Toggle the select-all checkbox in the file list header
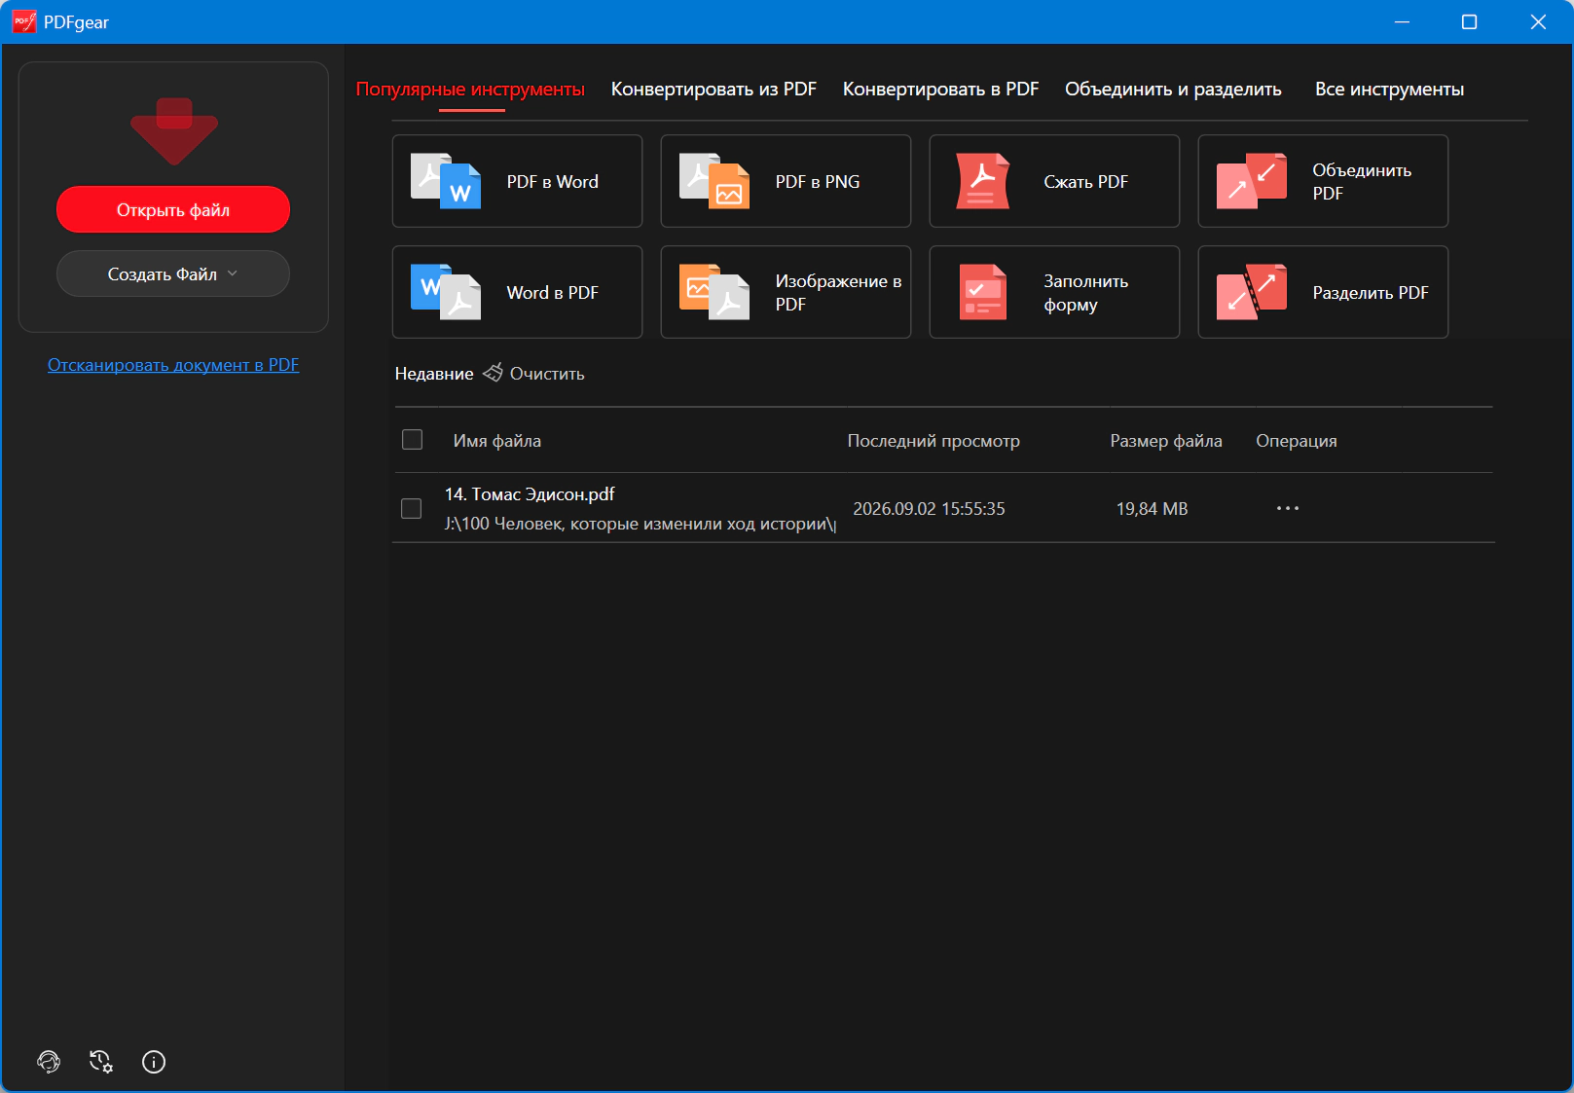 413,440
